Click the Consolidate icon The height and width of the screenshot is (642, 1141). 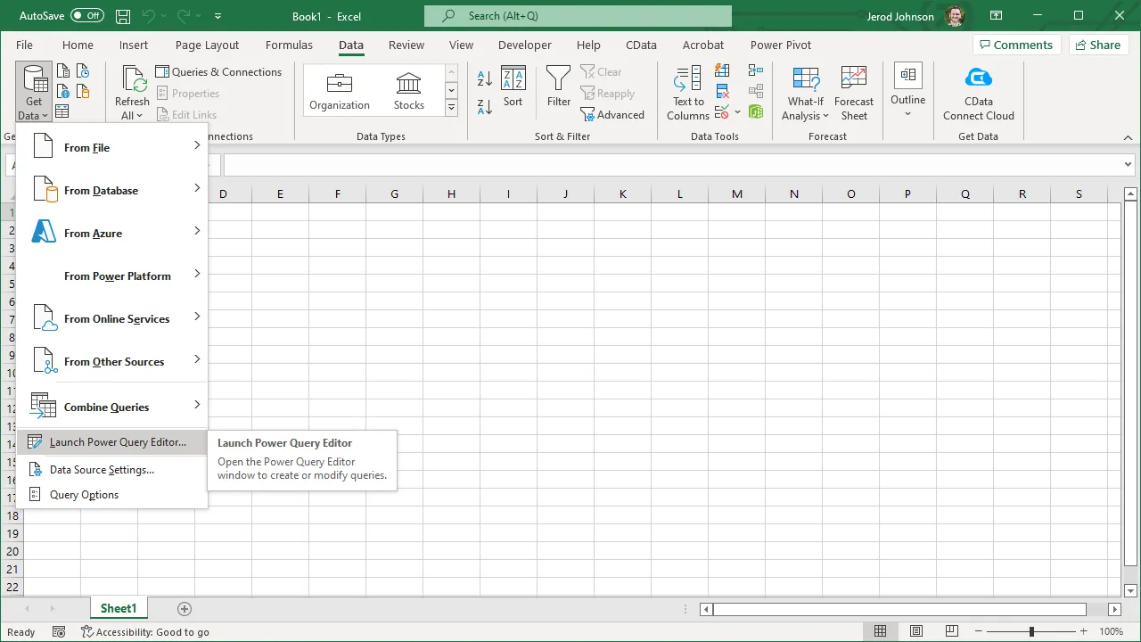(756, 71)
